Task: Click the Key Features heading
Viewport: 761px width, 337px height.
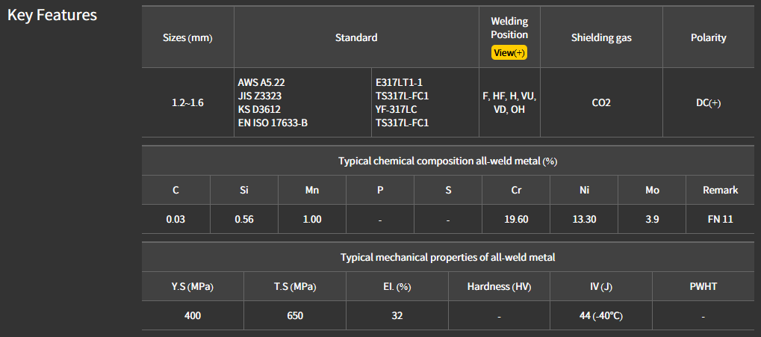Action: [x=52, y=15]
